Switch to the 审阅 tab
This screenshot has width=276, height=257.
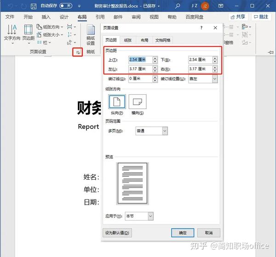click(136, 17)
